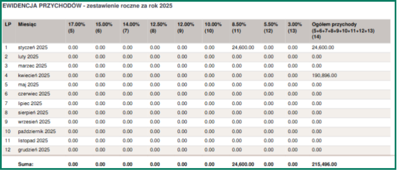
Task: Click the 215,496.00 grand total
Action: (324, 164)
